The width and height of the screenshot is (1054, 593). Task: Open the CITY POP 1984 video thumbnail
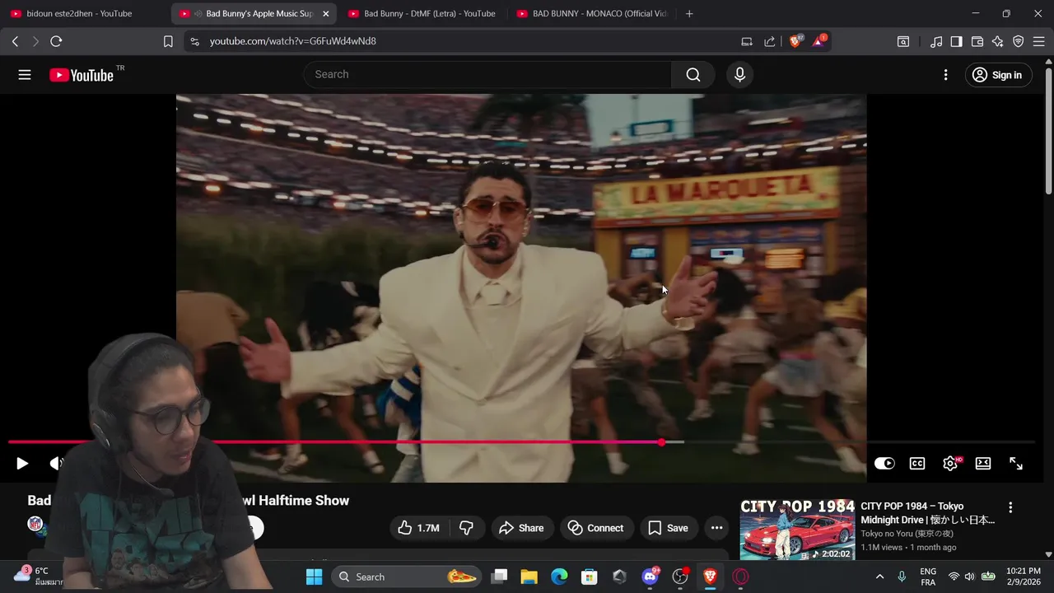[797, 530]
